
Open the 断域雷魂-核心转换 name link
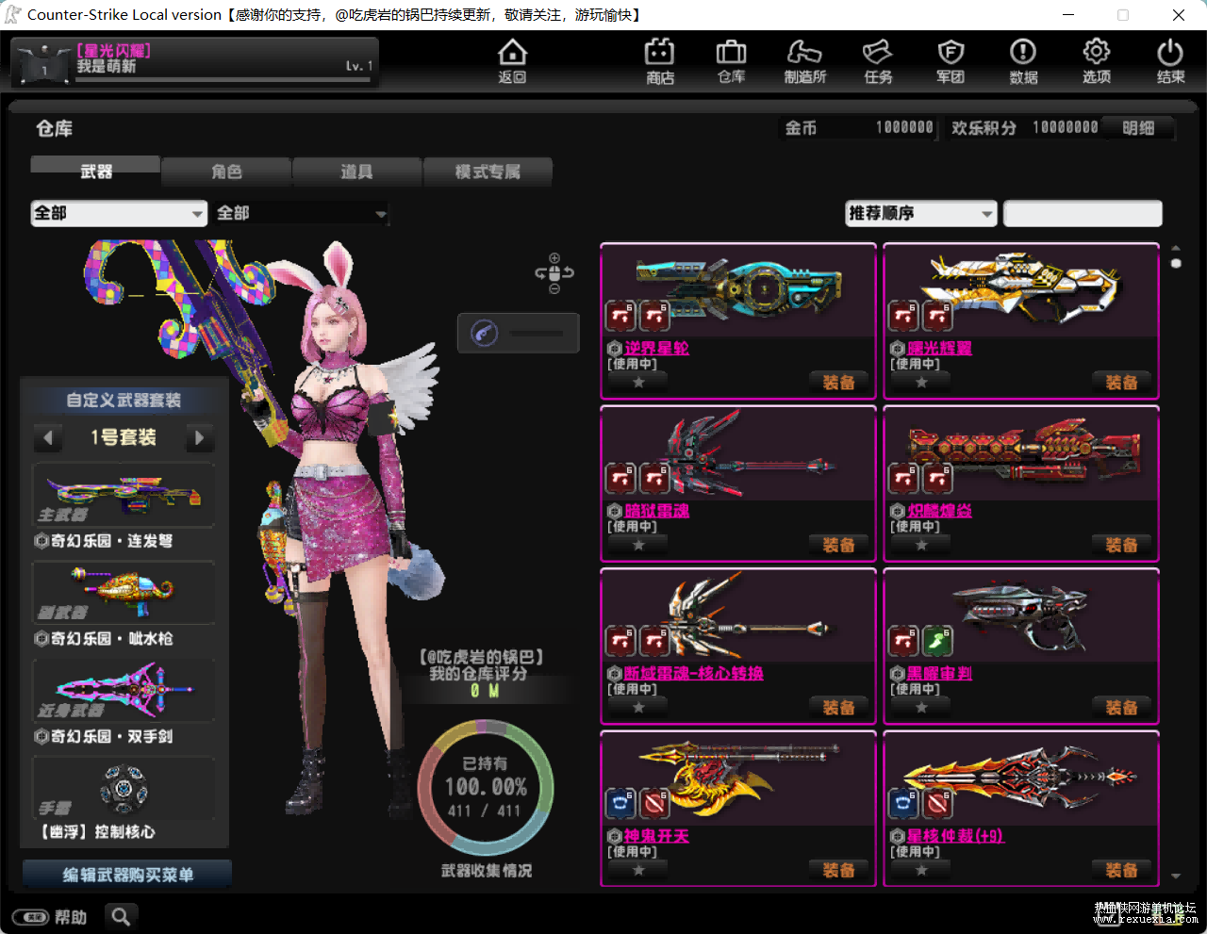point(693,674)
